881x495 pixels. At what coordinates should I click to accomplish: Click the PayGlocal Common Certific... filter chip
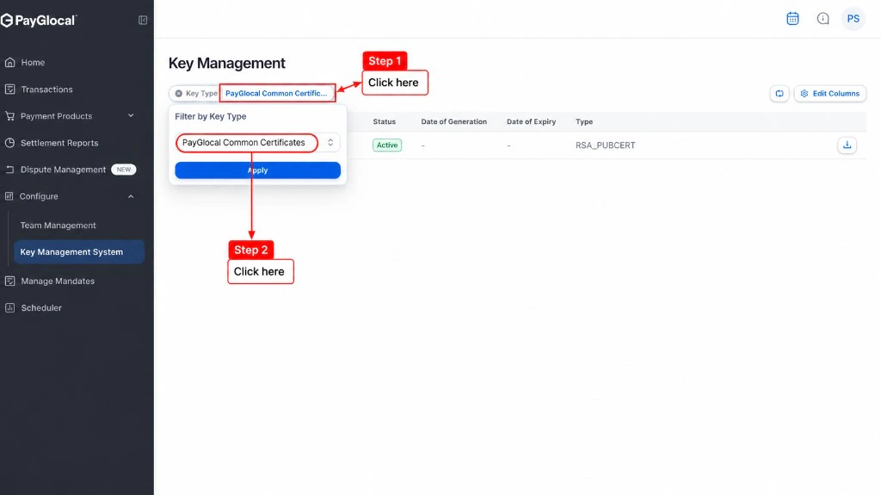point(276,93)
